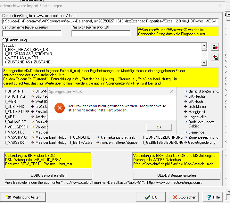Click the Passwort input field
This screenshot has width=230, height=203.
101,33
